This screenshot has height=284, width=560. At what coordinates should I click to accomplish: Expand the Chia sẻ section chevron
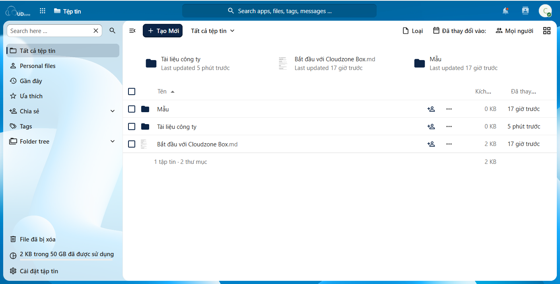click(113, 111)
